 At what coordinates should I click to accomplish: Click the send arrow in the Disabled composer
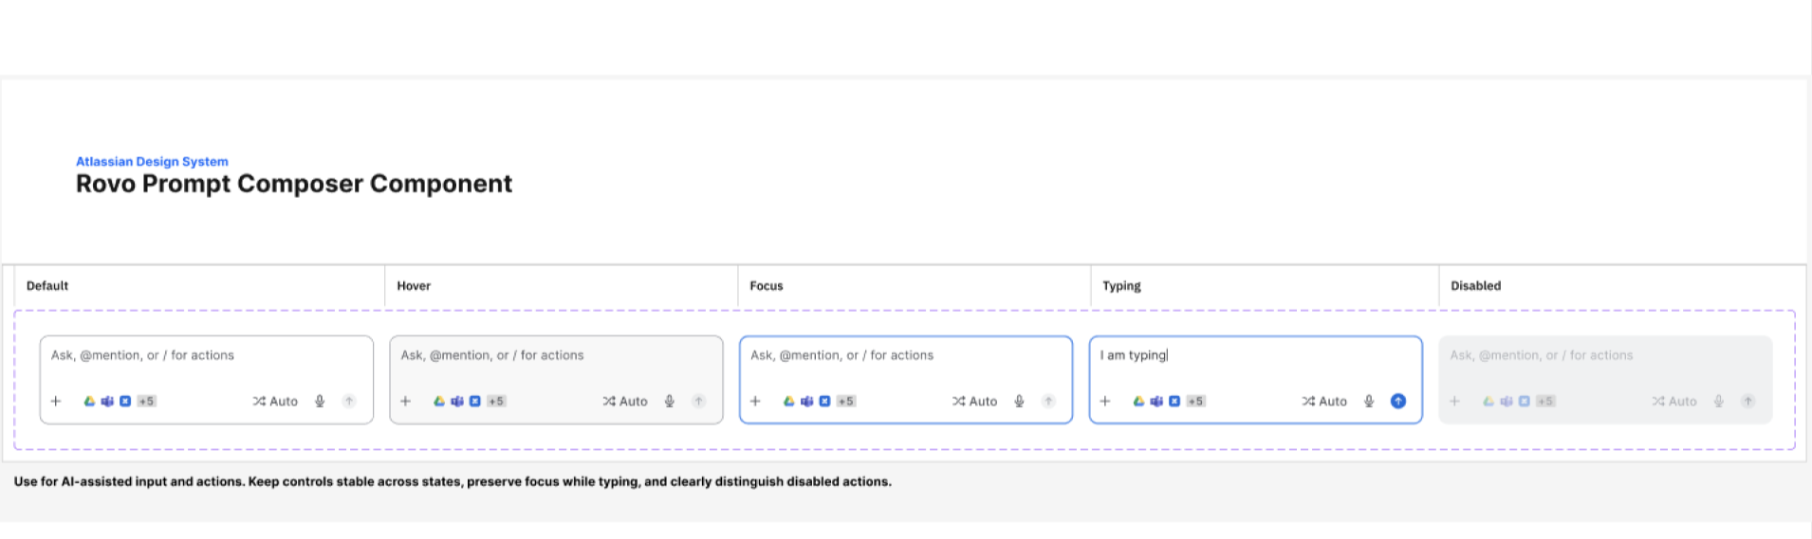coord(1748,402)
